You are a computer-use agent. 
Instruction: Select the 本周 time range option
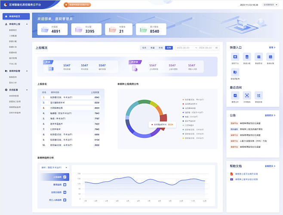point(152,48)
